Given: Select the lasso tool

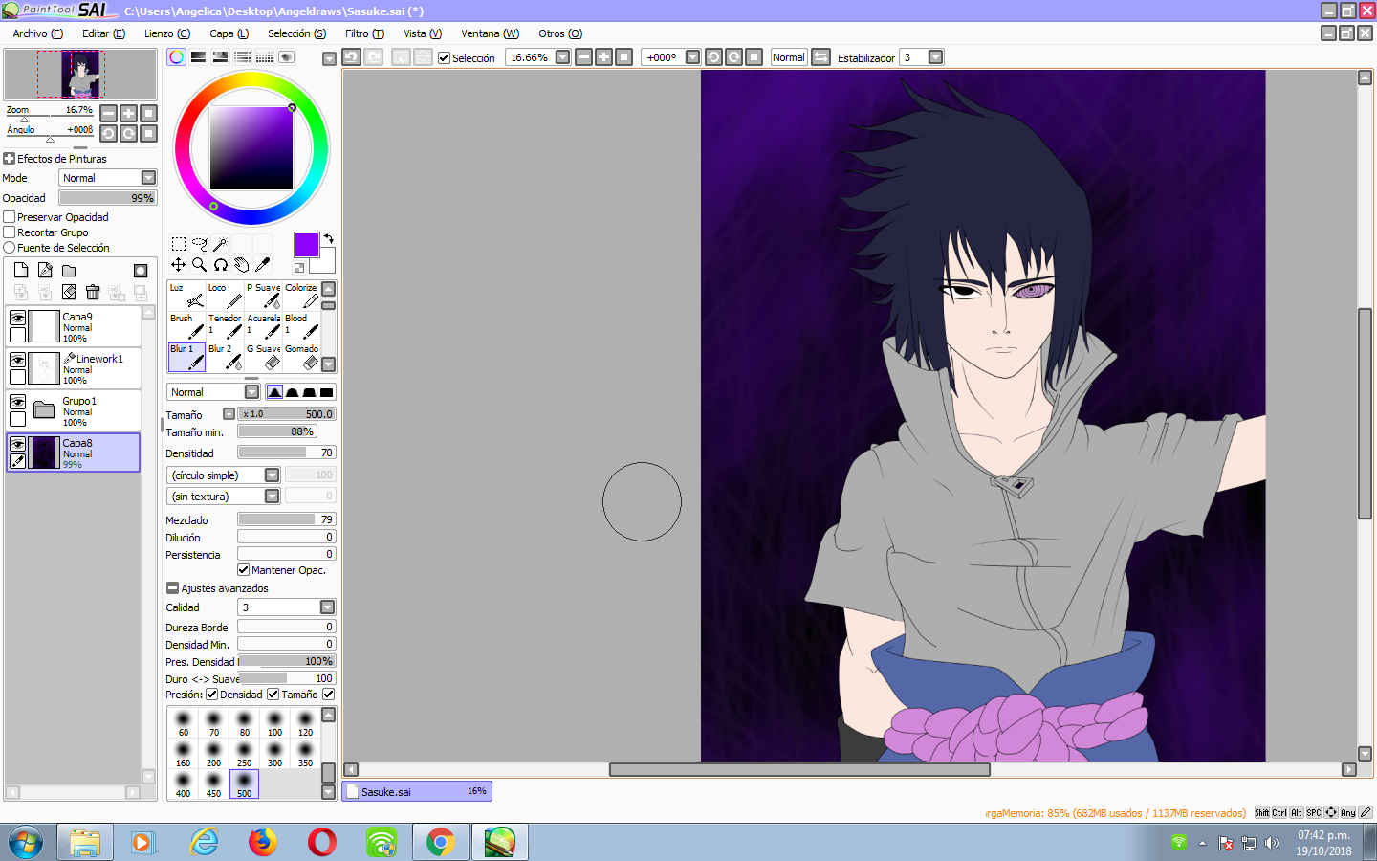Looking at the screenshot, I should coord(200,244).
